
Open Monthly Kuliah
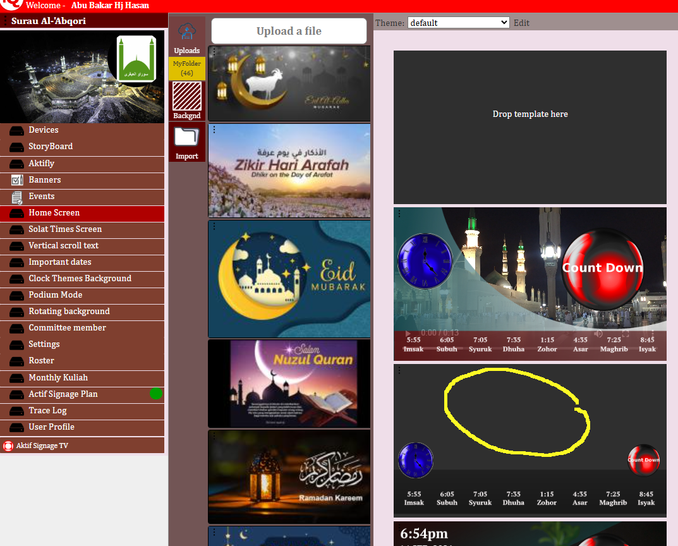click(82, 377)
